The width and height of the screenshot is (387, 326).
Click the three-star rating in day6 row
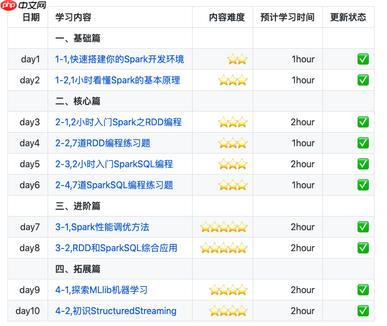[x=233, y=185]
